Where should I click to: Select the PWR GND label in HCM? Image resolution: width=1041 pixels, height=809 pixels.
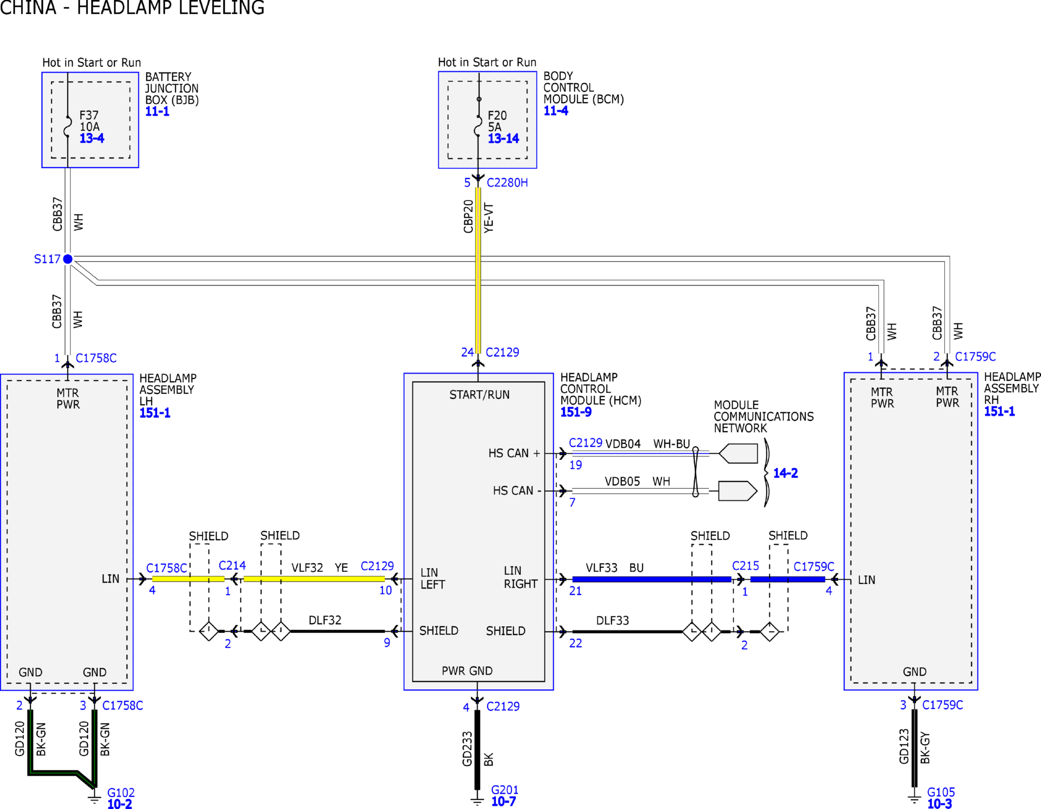pyautogui.click(x=467, y=671)
